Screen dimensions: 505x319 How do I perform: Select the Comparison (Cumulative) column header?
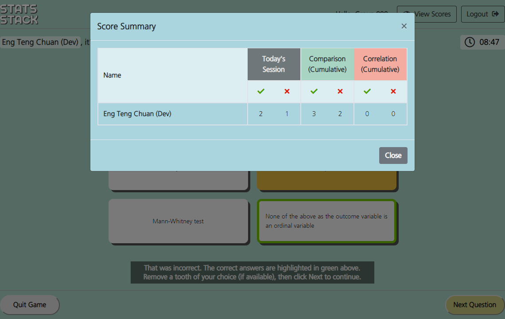pyautogui.click(x=327, y=64)
